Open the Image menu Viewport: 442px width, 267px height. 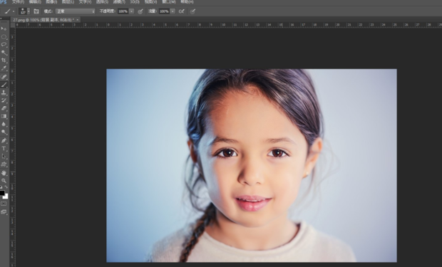click(x=51, y=2)
